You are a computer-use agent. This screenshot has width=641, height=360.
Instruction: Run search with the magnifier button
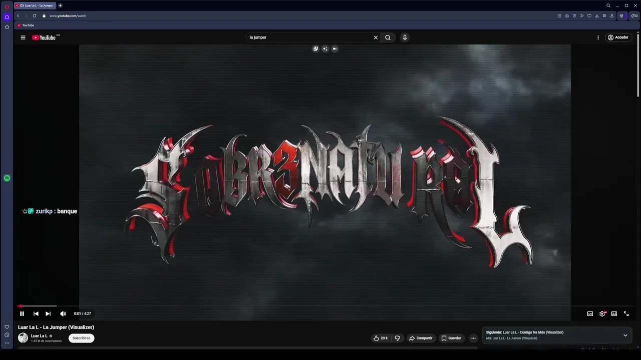(388, 37)
